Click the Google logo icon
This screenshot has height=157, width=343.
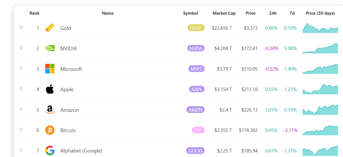(50, 151)
